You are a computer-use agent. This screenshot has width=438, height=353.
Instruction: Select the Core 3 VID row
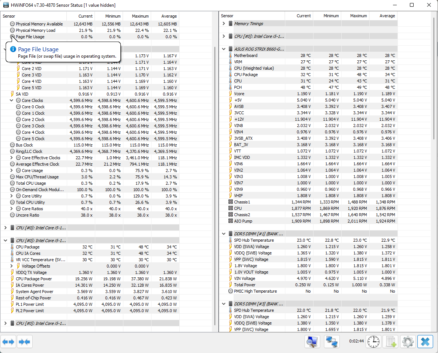90,75
